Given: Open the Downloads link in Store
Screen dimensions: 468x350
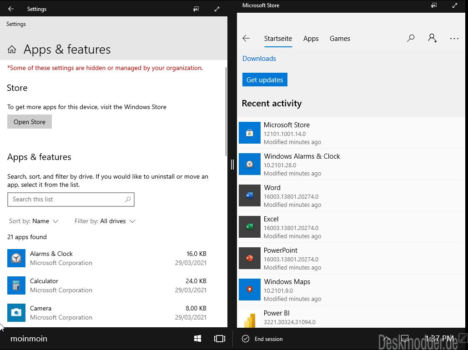Looking at the screenshot, I should [x=259, y=59].
